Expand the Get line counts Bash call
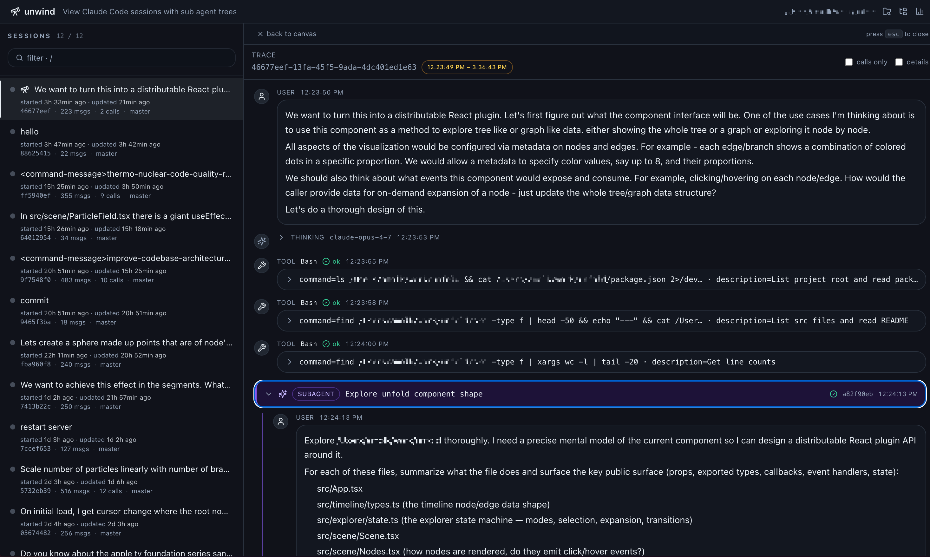Viewport: 930px width, 557px height. pos(289,362)
